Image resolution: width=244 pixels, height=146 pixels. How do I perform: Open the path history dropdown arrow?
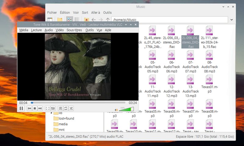tap(231, 20)
